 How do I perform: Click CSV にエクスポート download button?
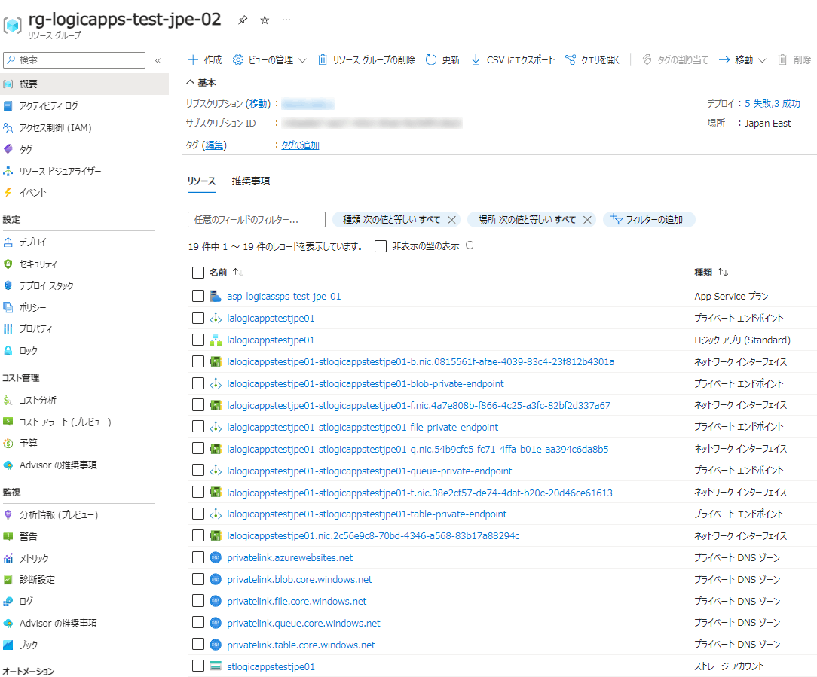click(513, 60)
